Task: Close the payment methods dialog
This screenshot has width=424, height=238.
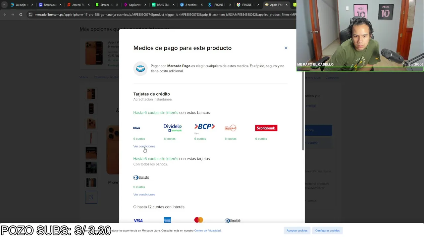Action: pos(286,48)
